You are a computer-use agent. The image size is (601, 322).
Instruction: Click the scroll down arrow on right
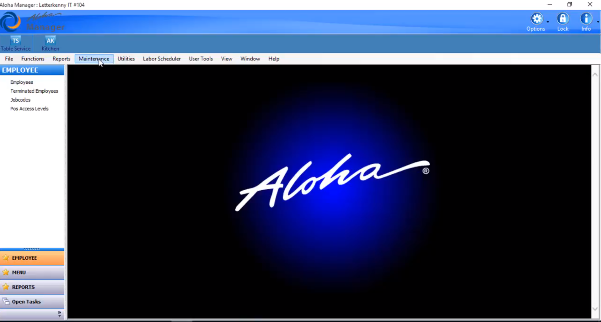[595, 309]
